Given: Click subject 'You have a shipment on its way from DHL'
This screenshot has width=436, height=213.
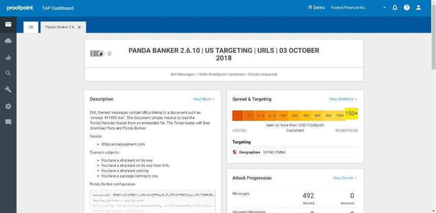Looking at the screenshot, I should point(135,165).
